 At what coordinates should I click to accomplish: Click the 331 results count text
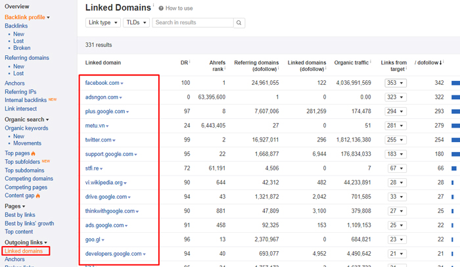tap(99, 45)
